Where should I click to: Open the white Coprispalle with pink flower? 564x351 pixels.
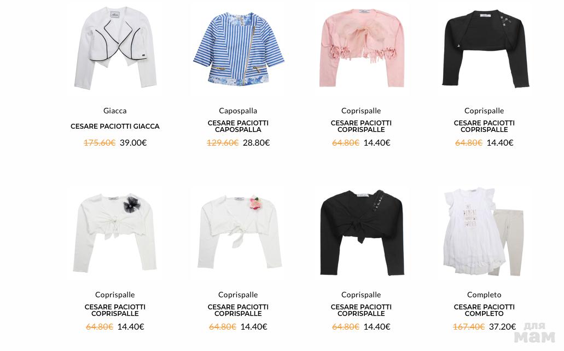(239, 232)
